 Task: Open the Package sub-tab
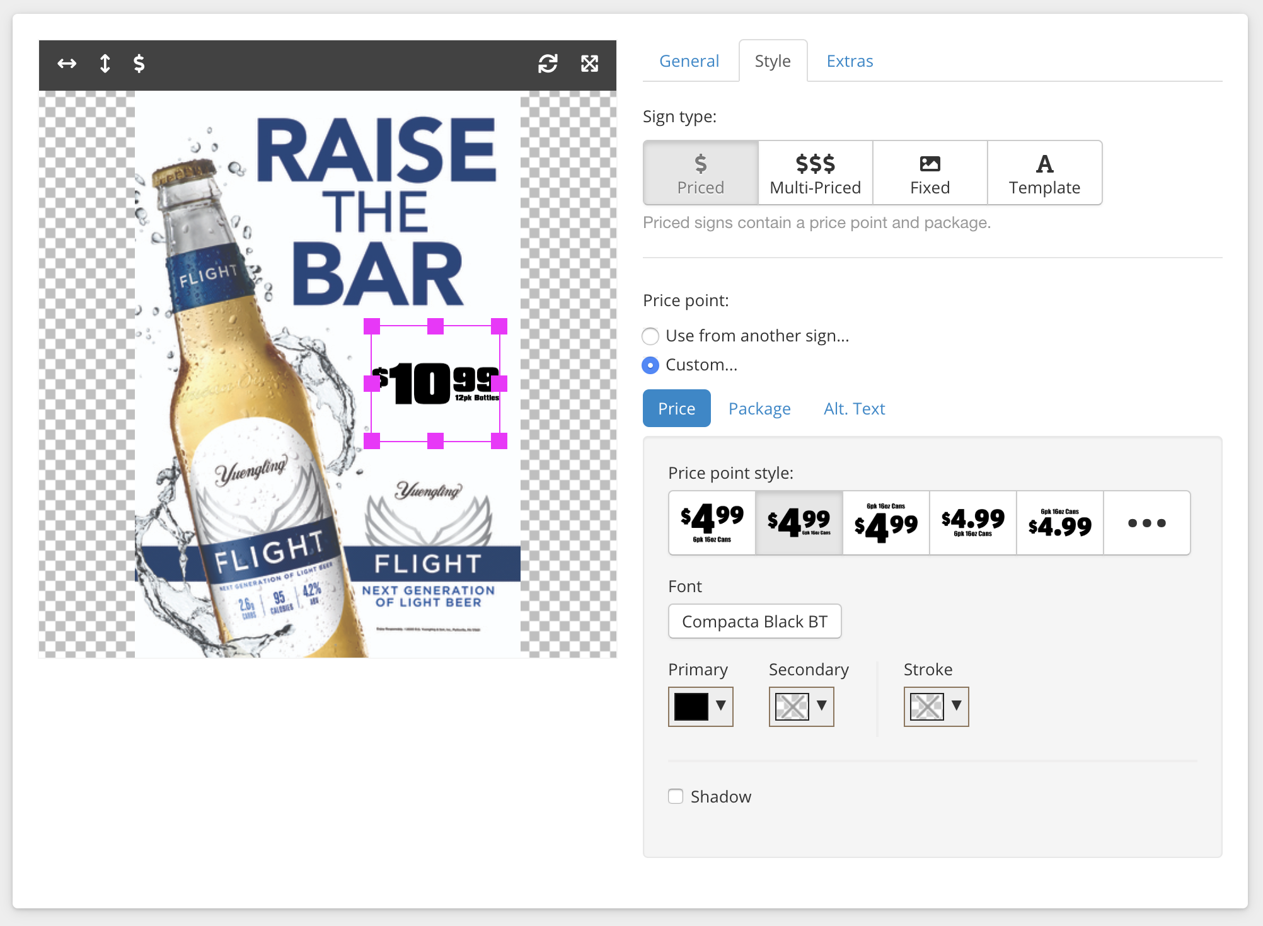759,408
